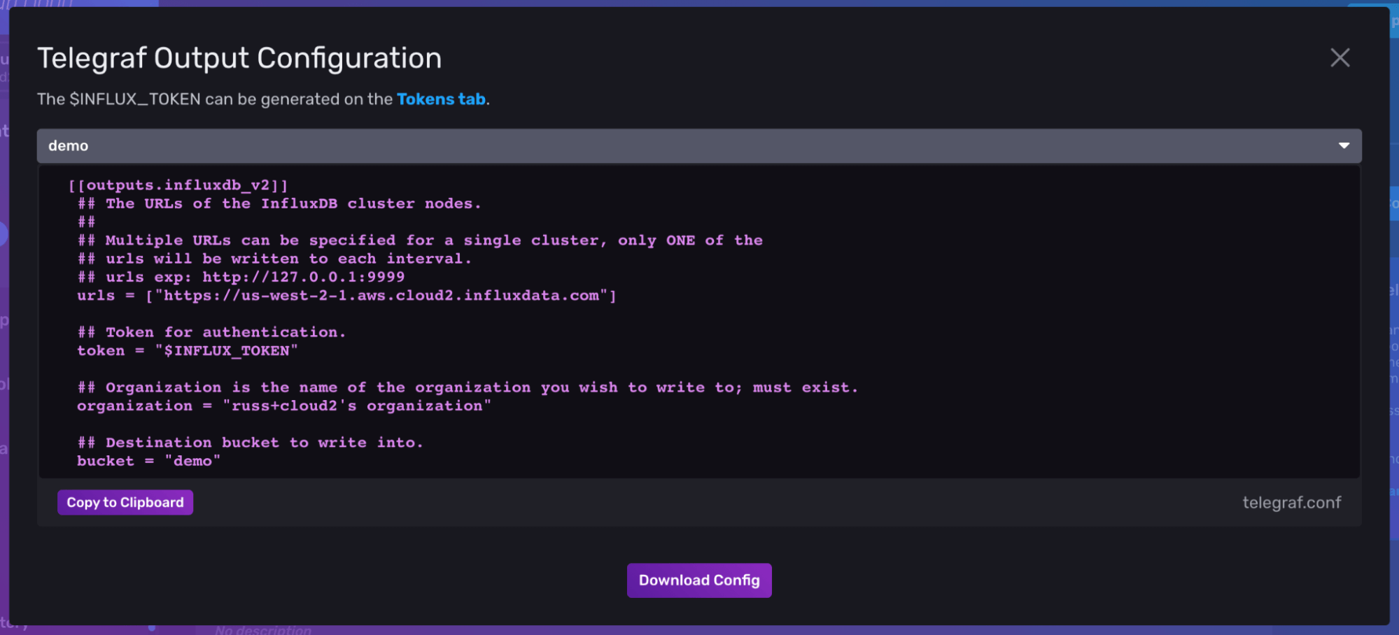Click the urls assignment line in config
Viewport: 1399px width, 635px height.
[x=346, y=296]
